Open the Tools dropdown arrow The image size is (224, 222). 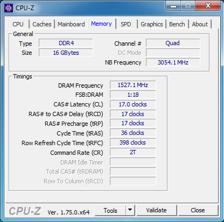coord(130,210)
